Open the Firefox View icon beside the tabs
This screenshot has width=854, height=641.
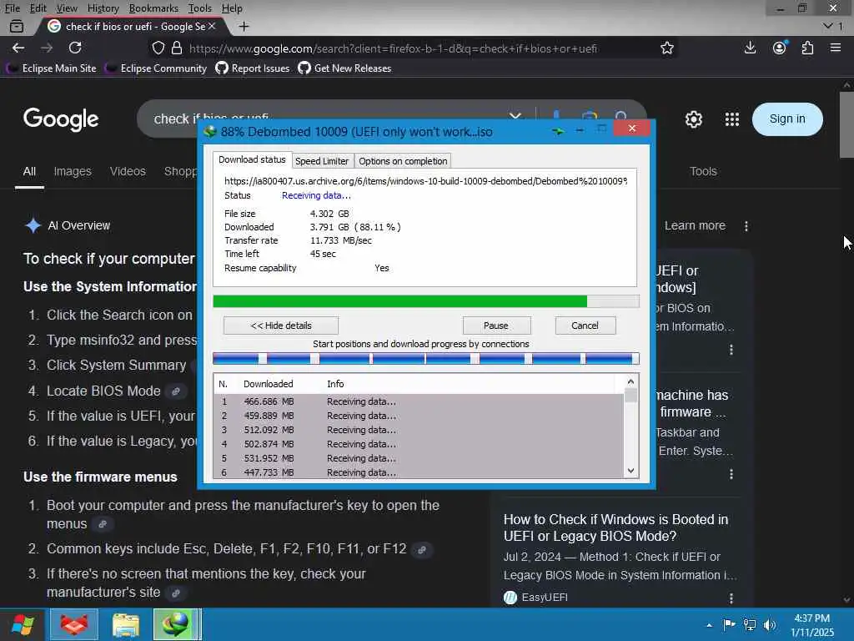[17, 26]
